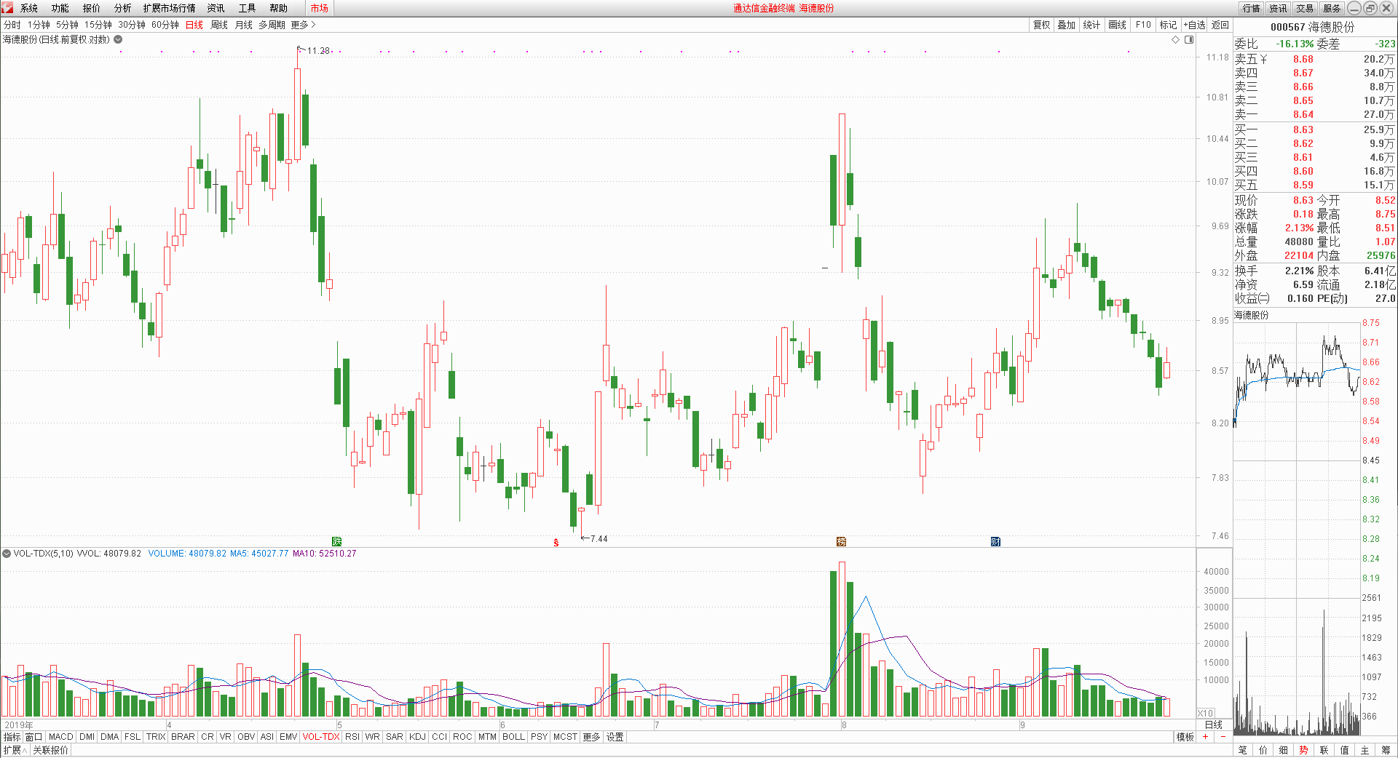Open the 分析 menu

pyautogui.click(x=123, y=8)
